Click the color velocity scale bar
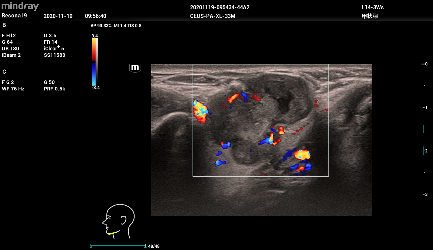The image size is (433, 250). [x=94, y=62]
